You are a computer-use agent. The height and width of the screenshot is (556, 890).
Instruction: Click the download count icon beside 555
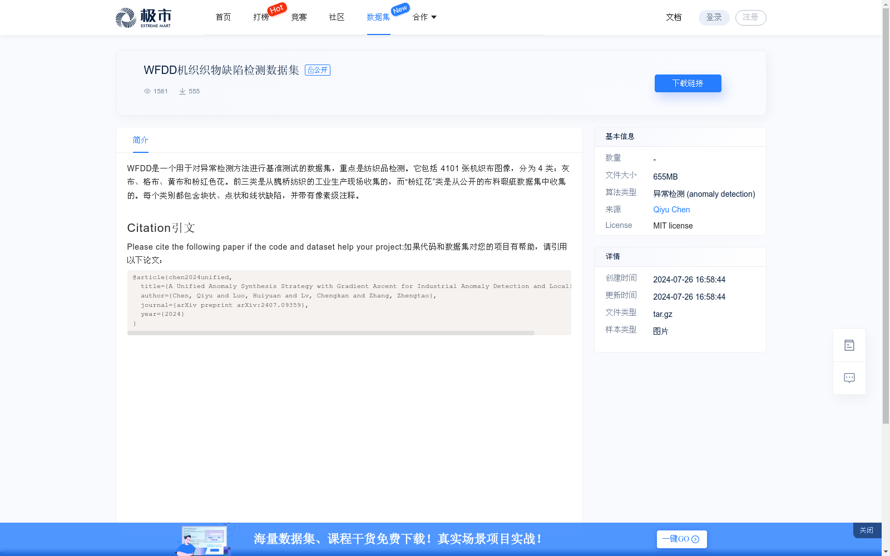point(182,91)
